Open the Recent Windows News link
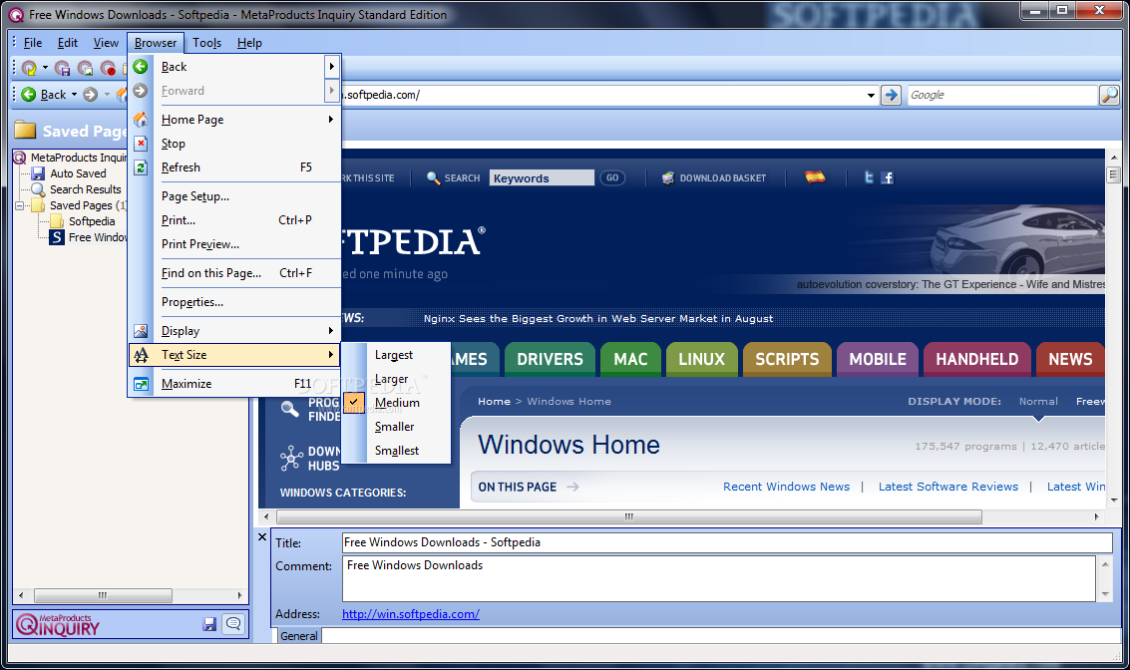This screenshot has height=670, width=1130. coord(786,487)
